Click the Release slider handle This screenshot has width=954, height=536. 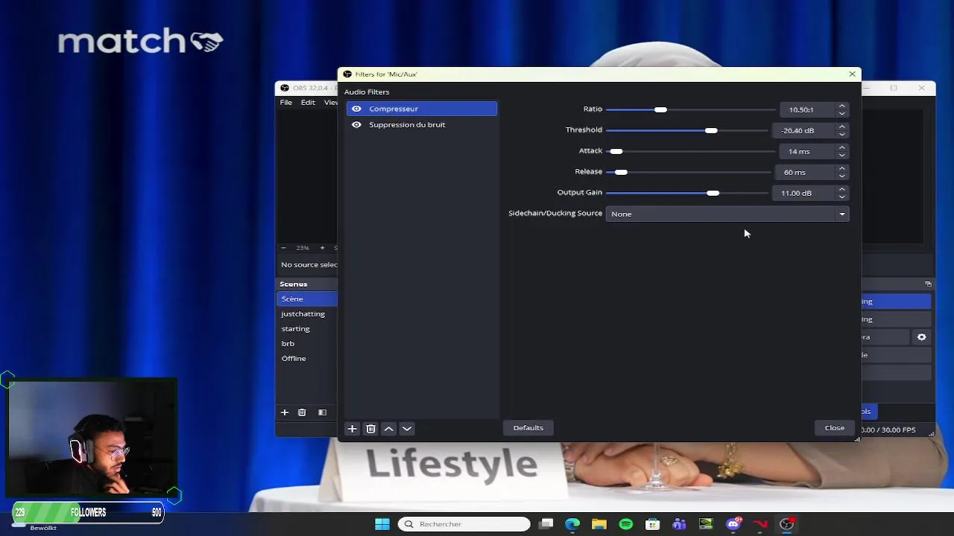click(x=621, y=172)
